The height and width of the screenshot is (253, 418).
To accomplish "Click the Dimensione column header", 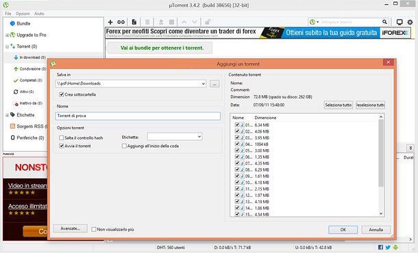I will pos(265,118).
